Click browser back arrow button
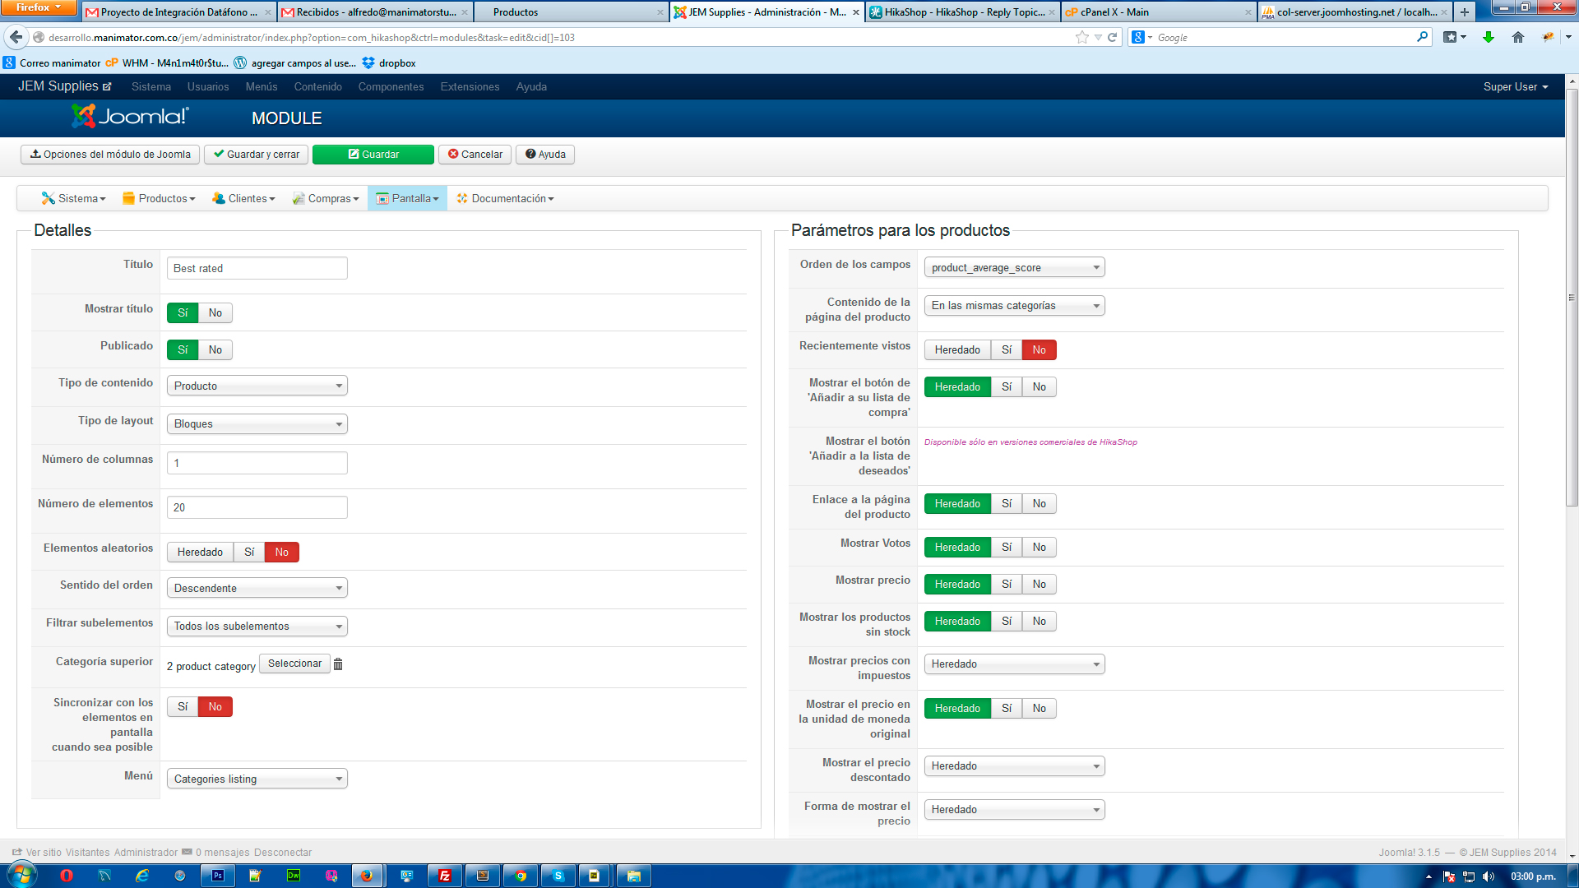This screenshot has height=888, width=1579. point(16,37)
